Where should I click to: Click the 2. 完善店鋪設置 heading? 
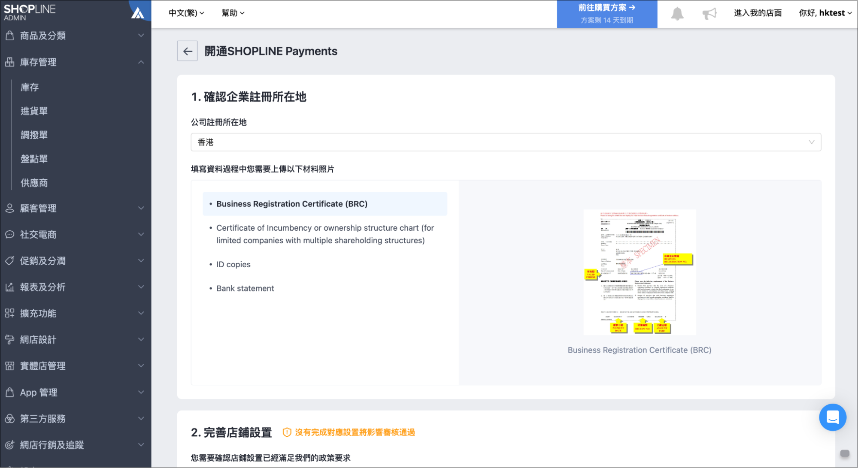click(x=231, y=432)
